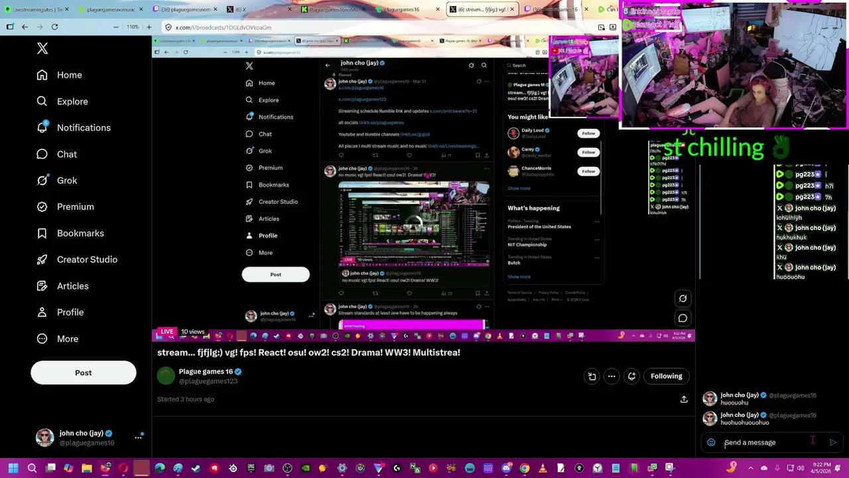Viewport: 849px width, 478px height.
Task: Click the pop-out mini player icon
Action: point(592,376)
